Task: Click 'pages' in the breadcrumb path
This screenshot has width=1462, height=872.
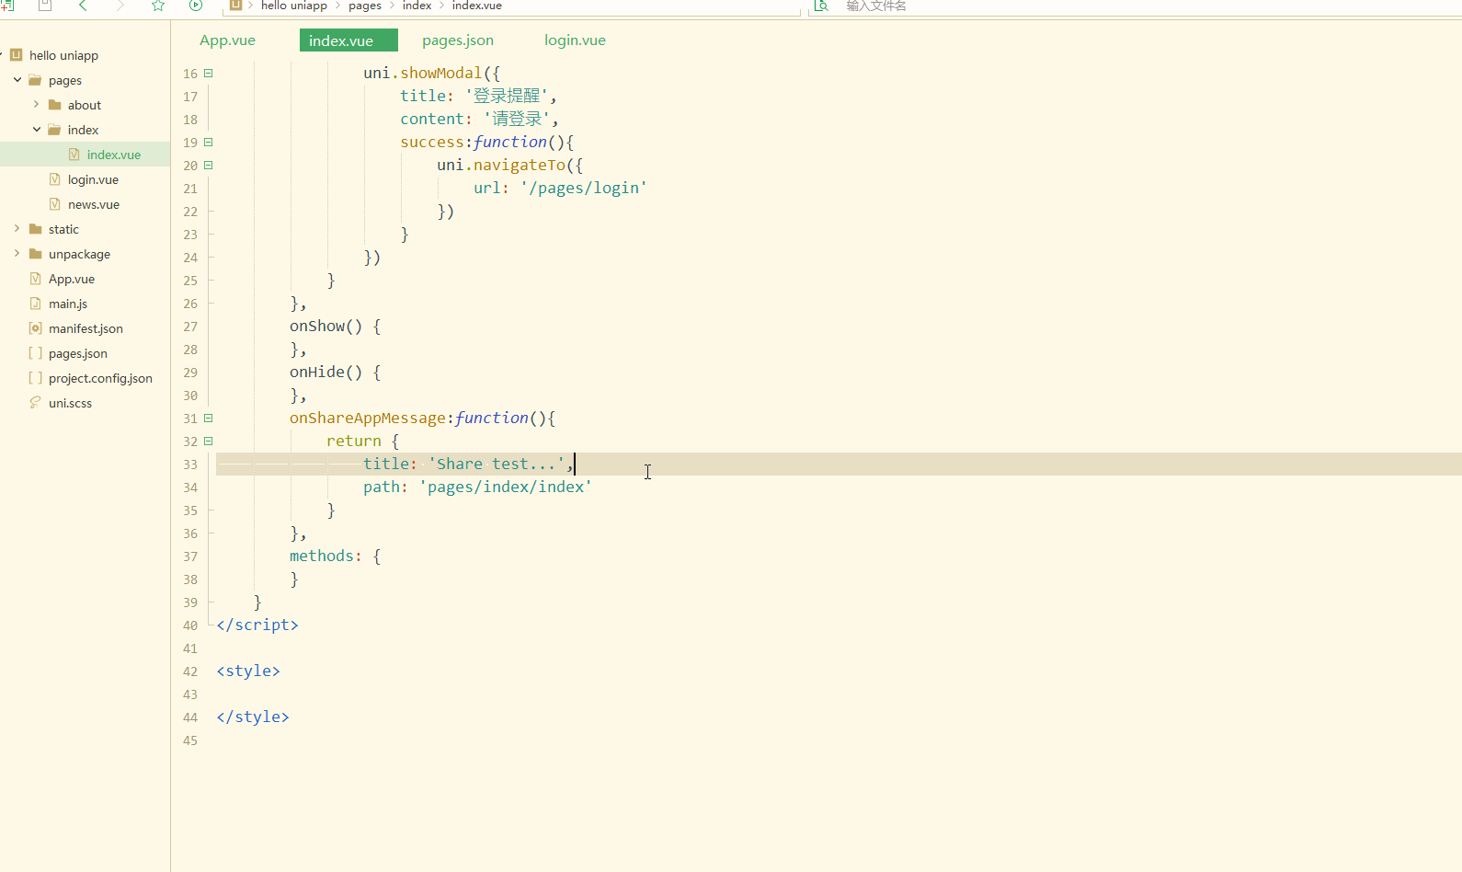Action: [x=365, y=6]
